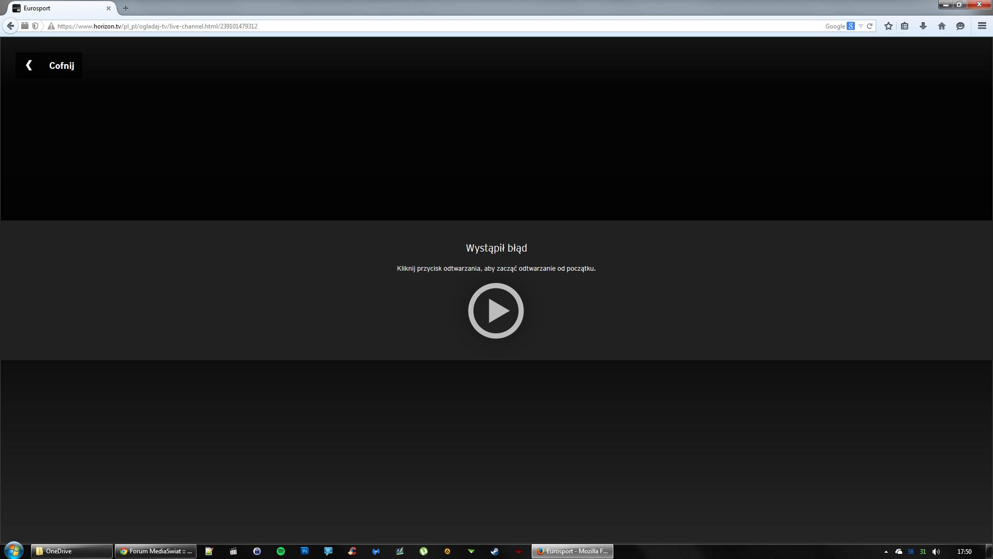Close the Eurosport tab
Image resolution: width=993 pixels, height=559 pixels.
pyautogui.click(x=109, y=8)
